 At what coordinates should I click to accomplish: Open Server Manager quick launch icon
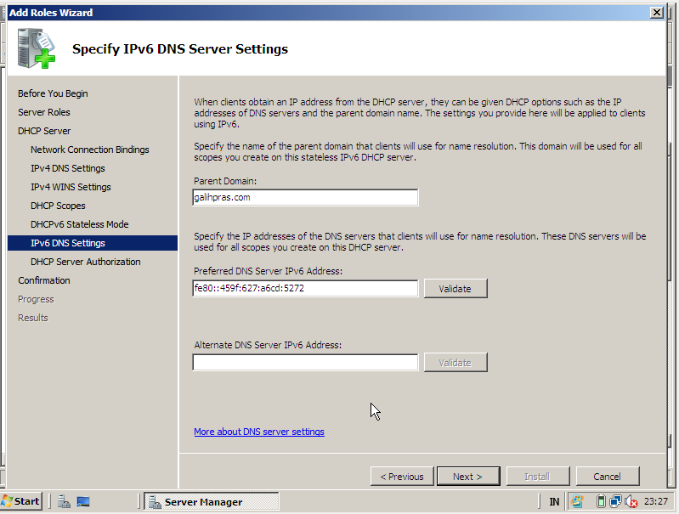click(x=64, y=501)
